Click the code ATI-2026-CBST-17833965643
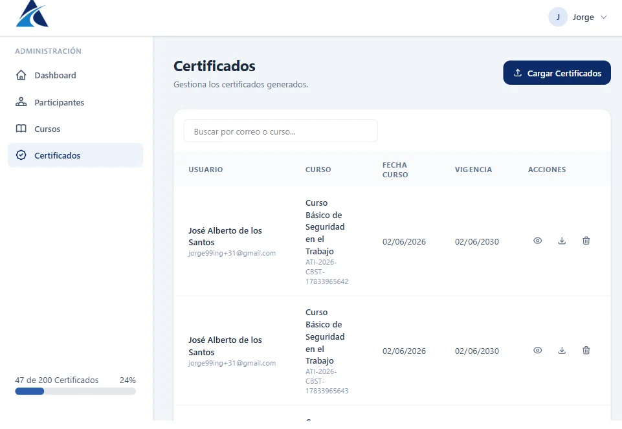Image resolution: width=622 pixels, height=429 pixels. [327, 381]
